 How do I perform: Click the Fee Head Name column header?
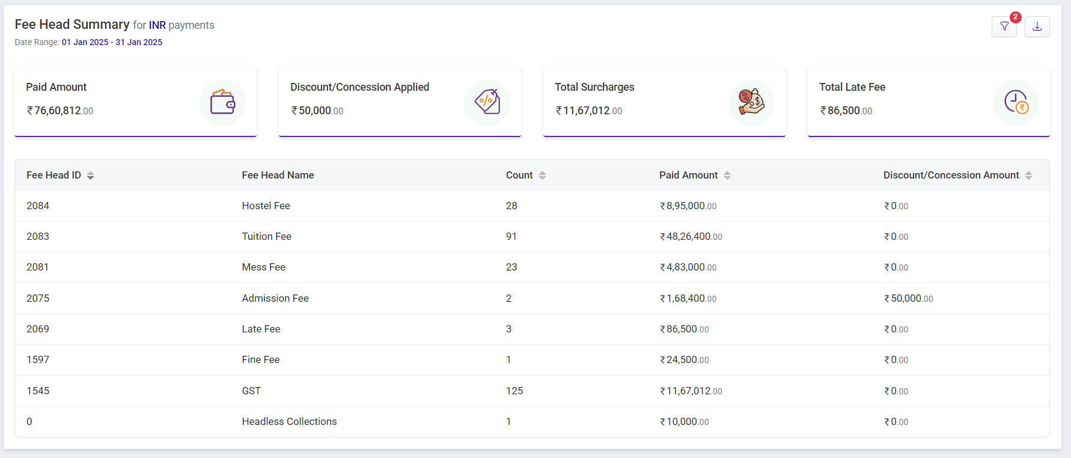coord(278,175)
